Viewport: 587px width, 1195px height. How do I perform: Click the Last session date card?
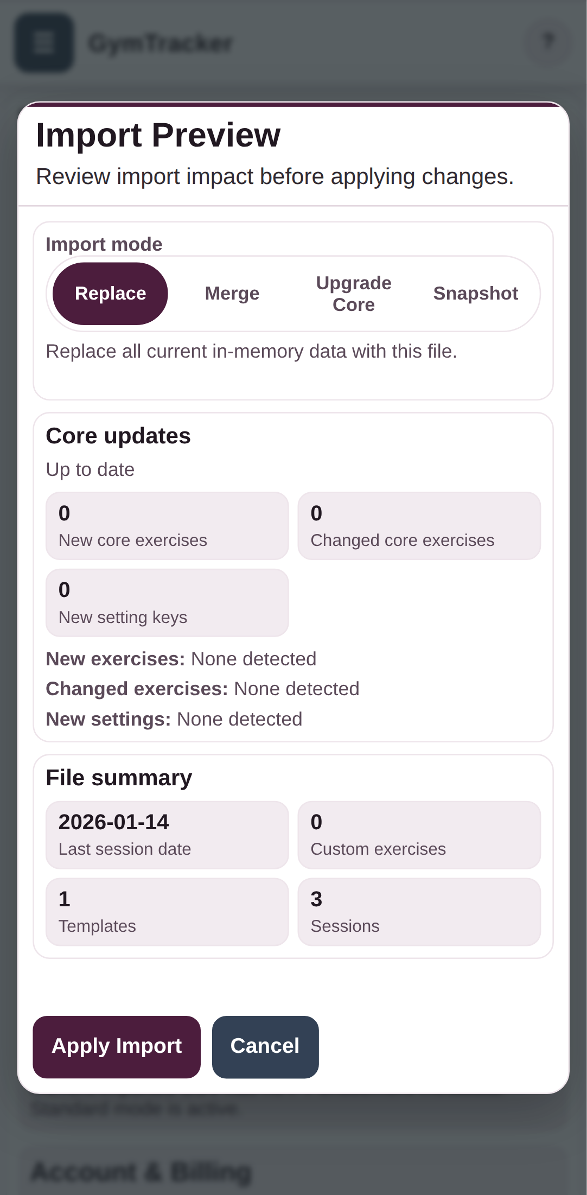[x=167, y=834]
